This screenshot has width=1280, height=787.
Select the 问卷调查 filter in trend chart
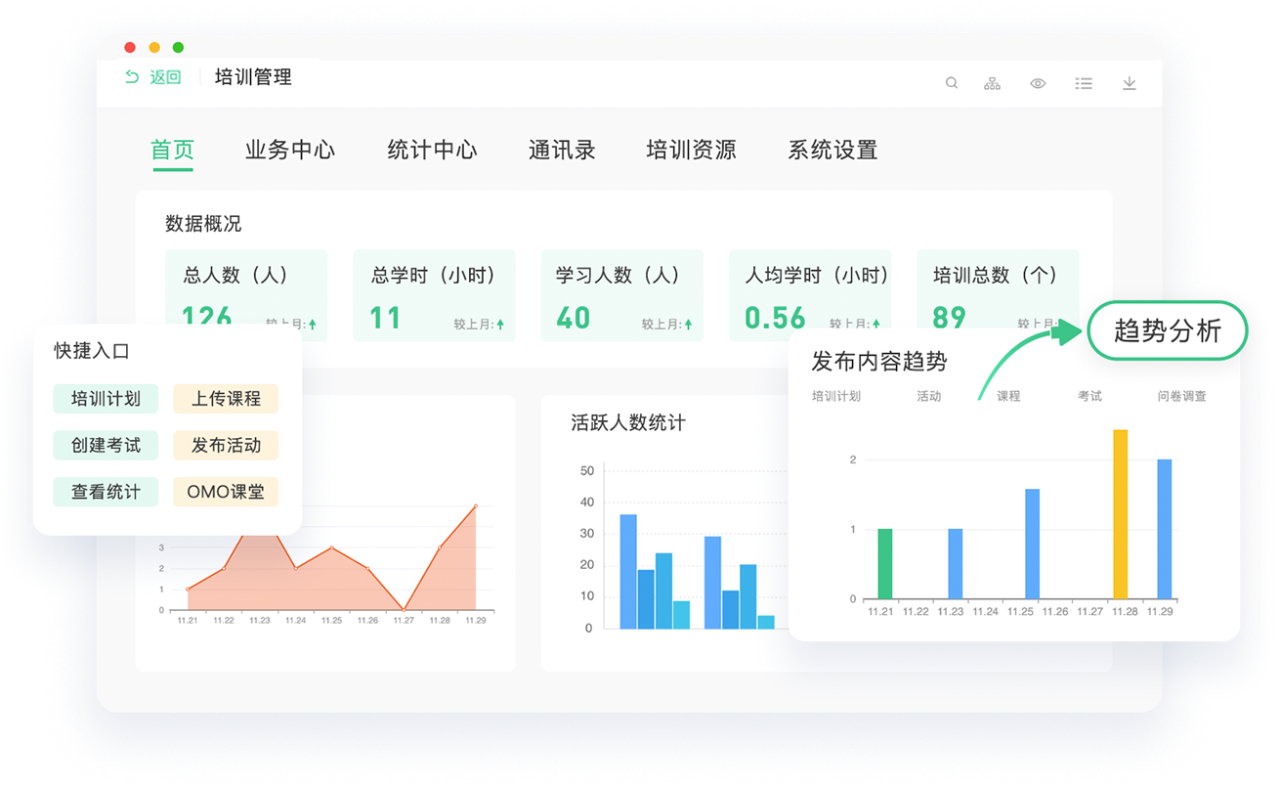[x=1181, y=396]
